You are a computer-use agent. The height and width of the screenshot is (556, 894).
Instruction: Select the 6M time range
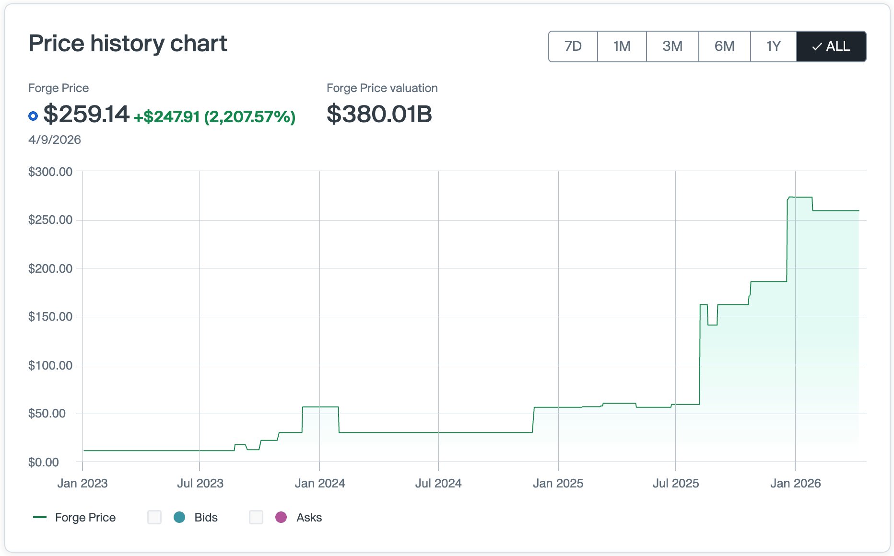(724, 46)
